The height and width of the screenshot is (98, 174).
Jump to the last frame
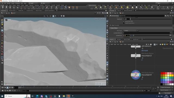[x=13, y=88]
